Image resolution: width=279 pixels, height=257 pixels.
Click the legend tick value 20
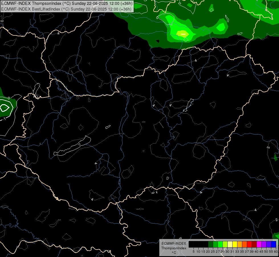[x=208, y=252]
